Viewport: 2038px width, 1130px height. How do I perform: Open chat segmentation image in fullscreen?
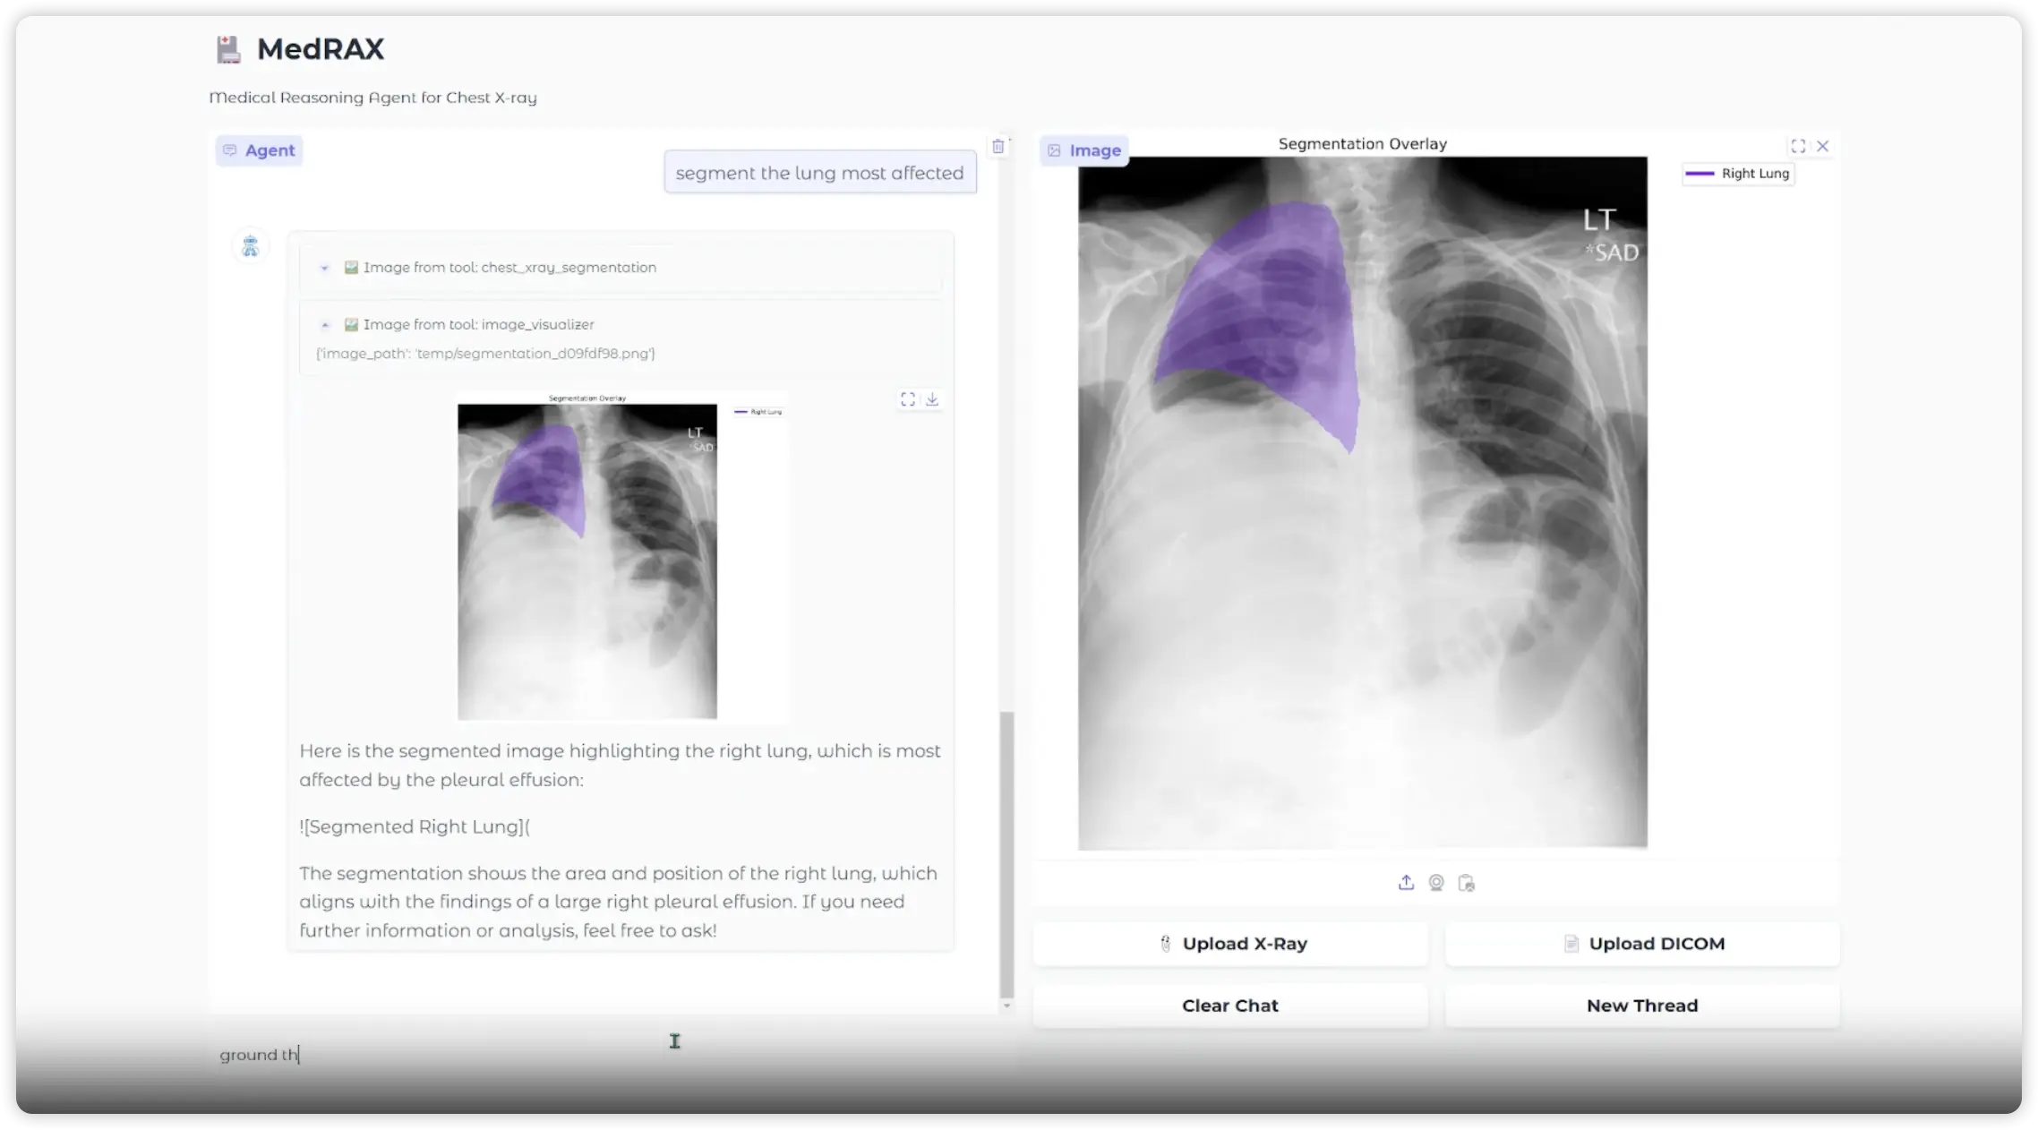908,399
